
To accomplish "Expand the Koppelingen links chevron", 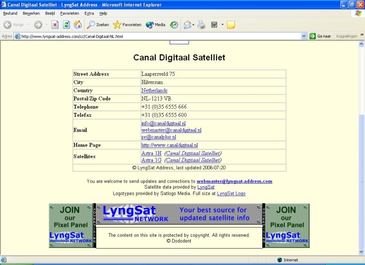I will coord(362,35).
